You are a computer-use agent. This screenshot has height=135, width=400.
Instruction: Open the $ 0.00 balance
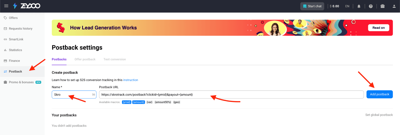pos(334,6)
